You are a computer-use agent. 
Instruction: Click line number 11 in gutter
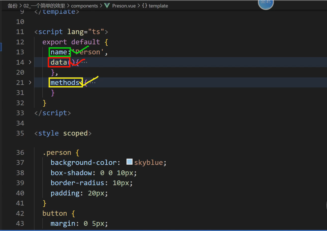tap(20, 32)
